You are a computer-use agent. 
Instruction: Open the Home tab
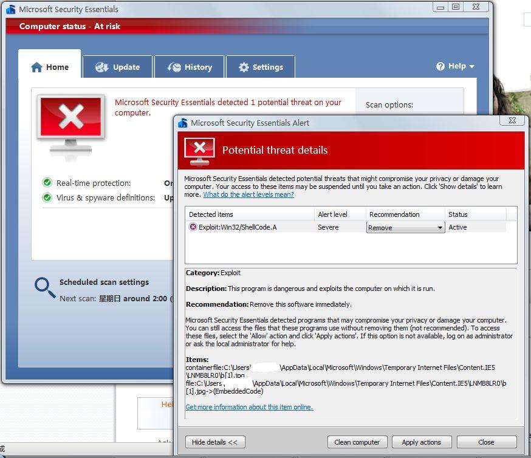click(x=50, y=64)
